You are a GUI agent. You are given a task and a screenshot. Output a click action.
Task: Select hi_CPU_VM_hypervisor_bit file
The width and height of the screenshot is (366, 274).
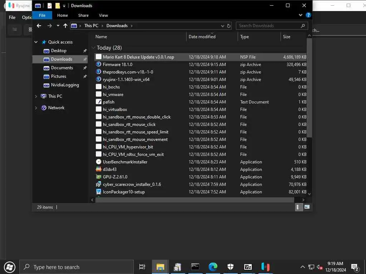[x=128, y=147]
